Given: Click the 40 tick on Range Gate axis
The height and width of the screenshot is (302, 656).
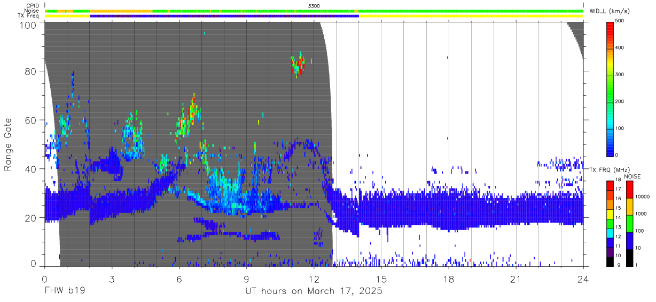Looking at the screenshot, I should (x=30, y=169).
